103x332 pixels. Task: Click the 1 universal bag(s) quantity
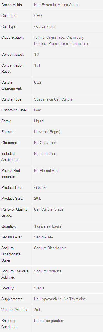point(48,226)
